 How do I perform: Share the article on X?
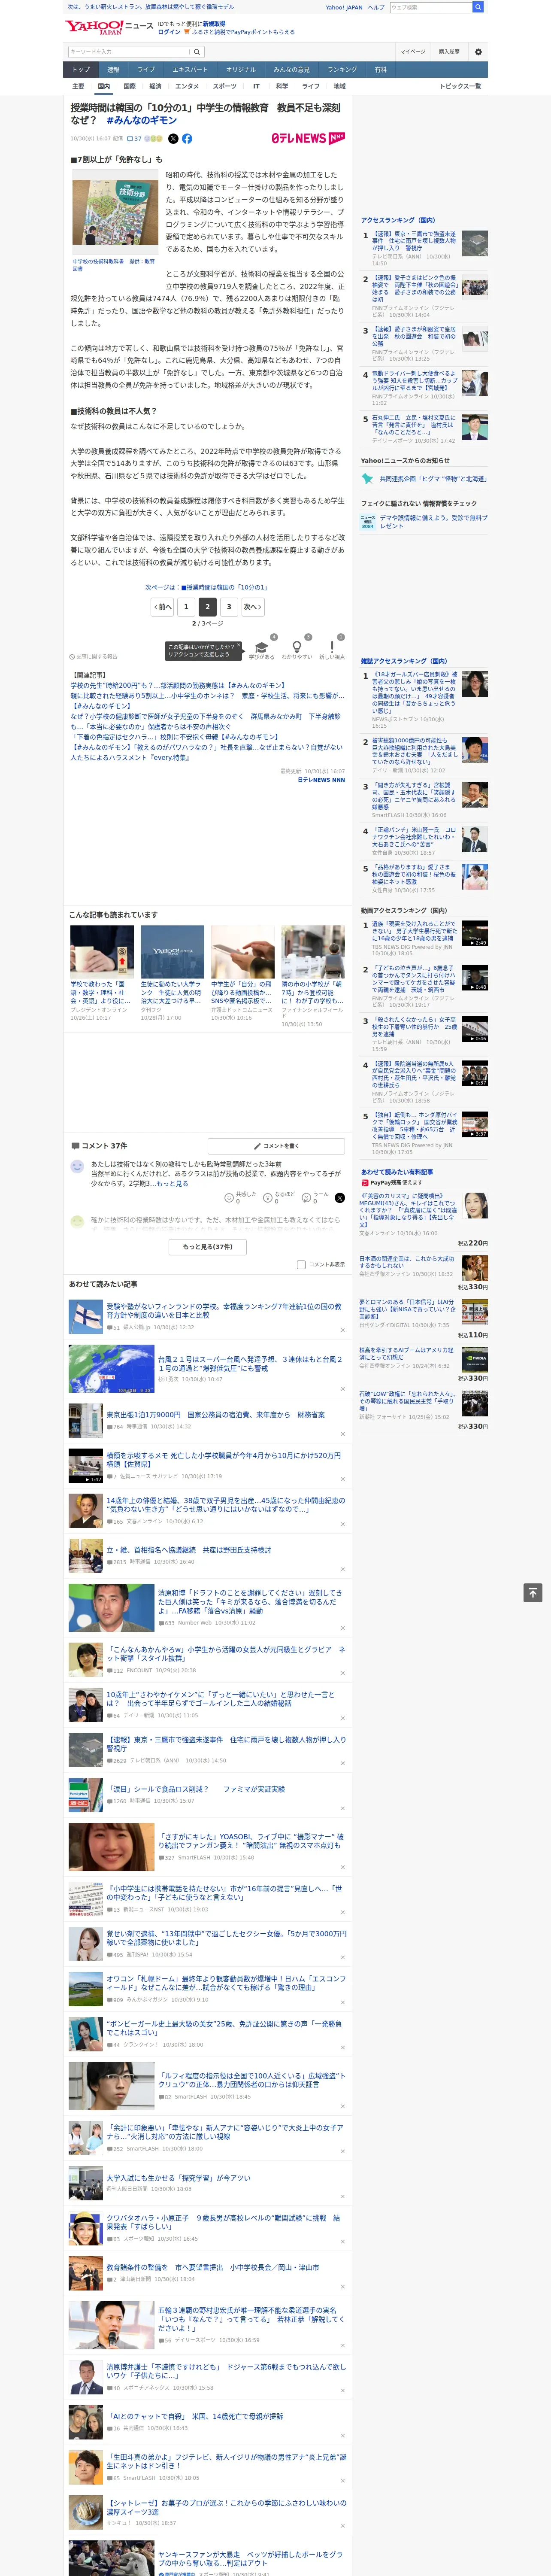[173, 139]
